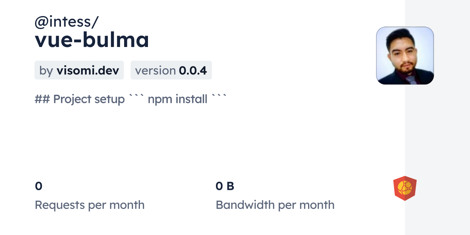Click the '## Project setup' description text
The image size is (470, 235).
pos(80,99)
